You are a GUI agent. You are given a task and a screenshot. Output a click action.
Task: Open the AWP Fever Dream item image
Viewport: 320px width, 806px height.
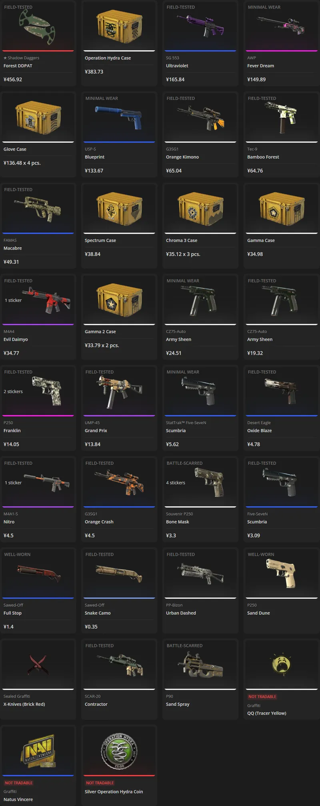[281, 24]
